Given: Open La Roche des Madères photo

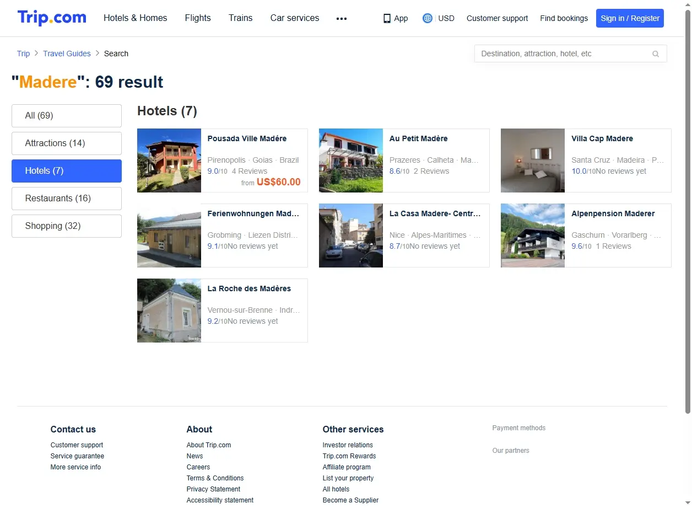Looking at the screenshot, I should click(x=169, y=311).
